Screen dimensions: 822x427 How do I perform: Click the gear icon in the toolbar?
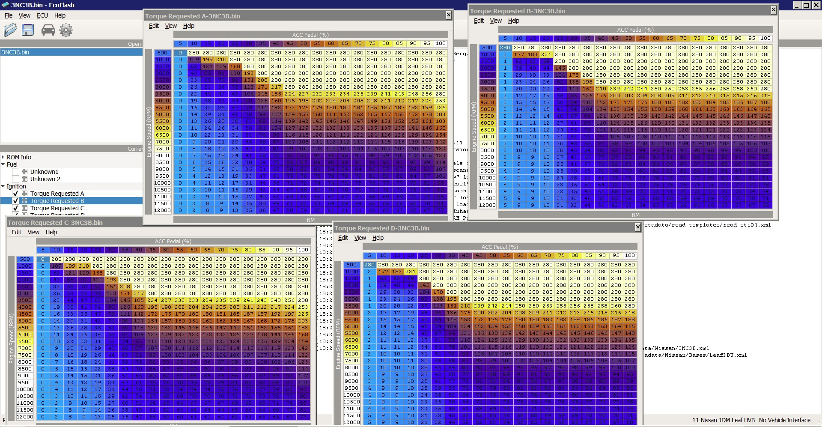(x=66, y=30)
